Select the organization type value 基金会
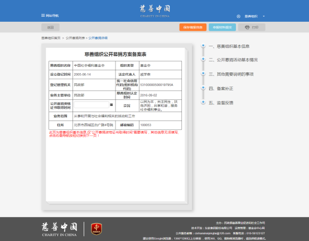Image resolution: width=309 pixels, height=241 pixels. click(145, 65)
